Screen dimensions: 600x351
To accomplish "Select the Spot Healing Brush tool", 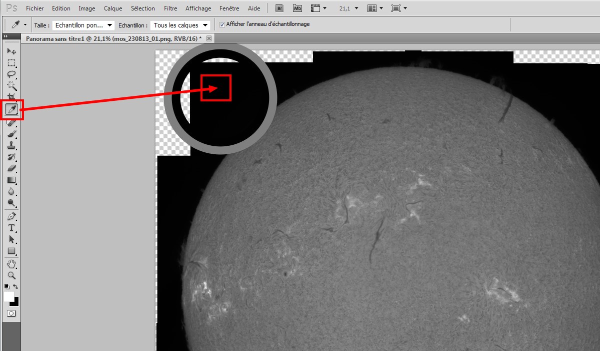I will tap(11, 122).
